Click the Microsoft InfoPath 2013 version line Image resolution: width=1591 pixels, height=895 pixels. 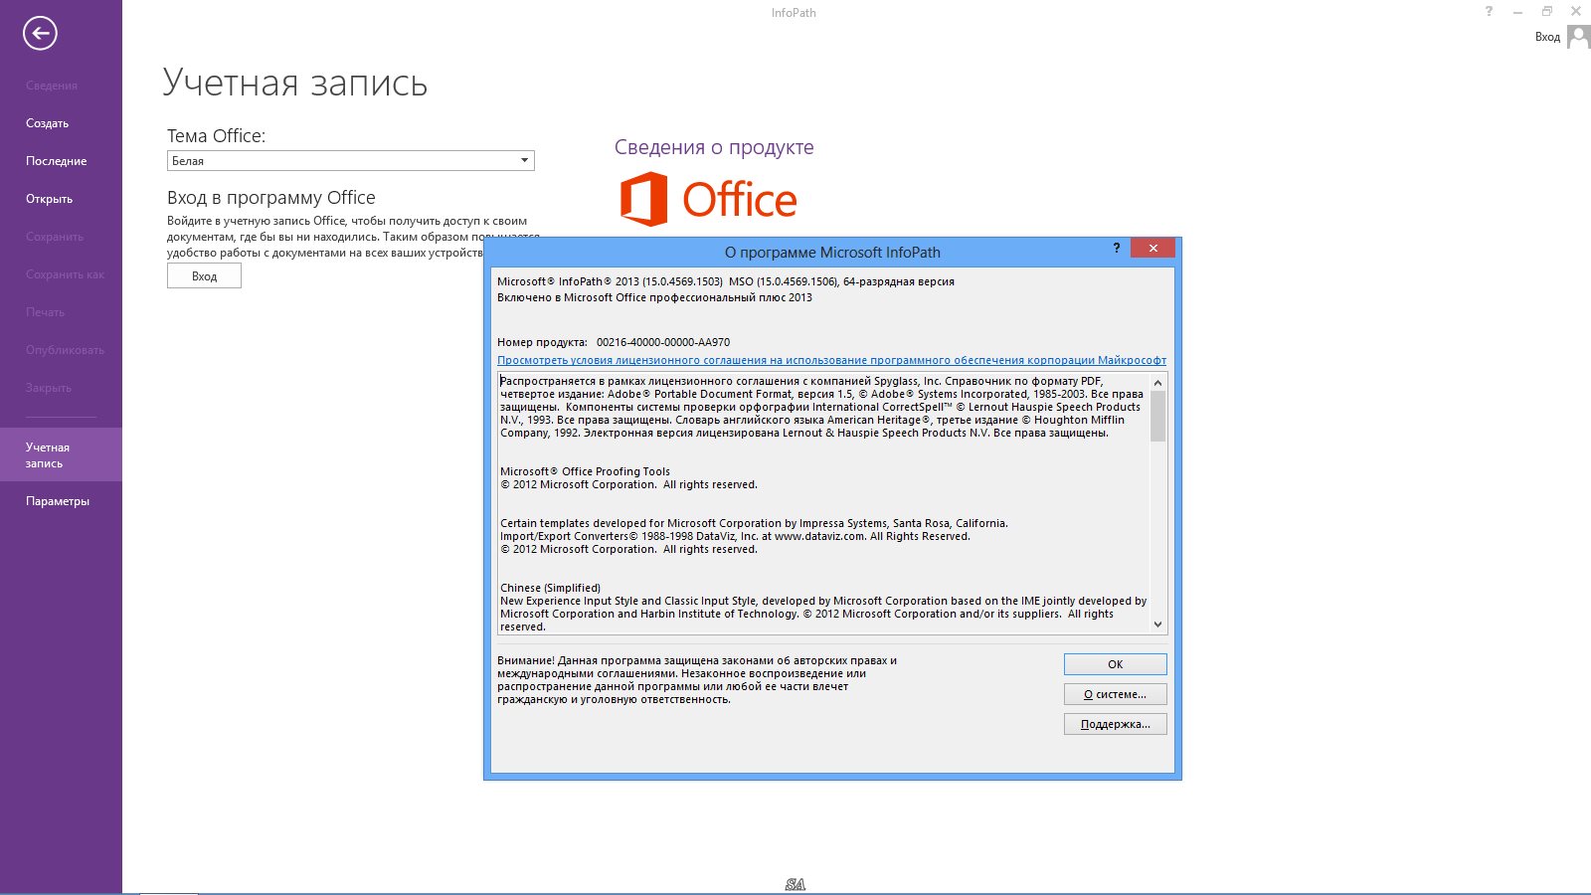coord(726,281)
